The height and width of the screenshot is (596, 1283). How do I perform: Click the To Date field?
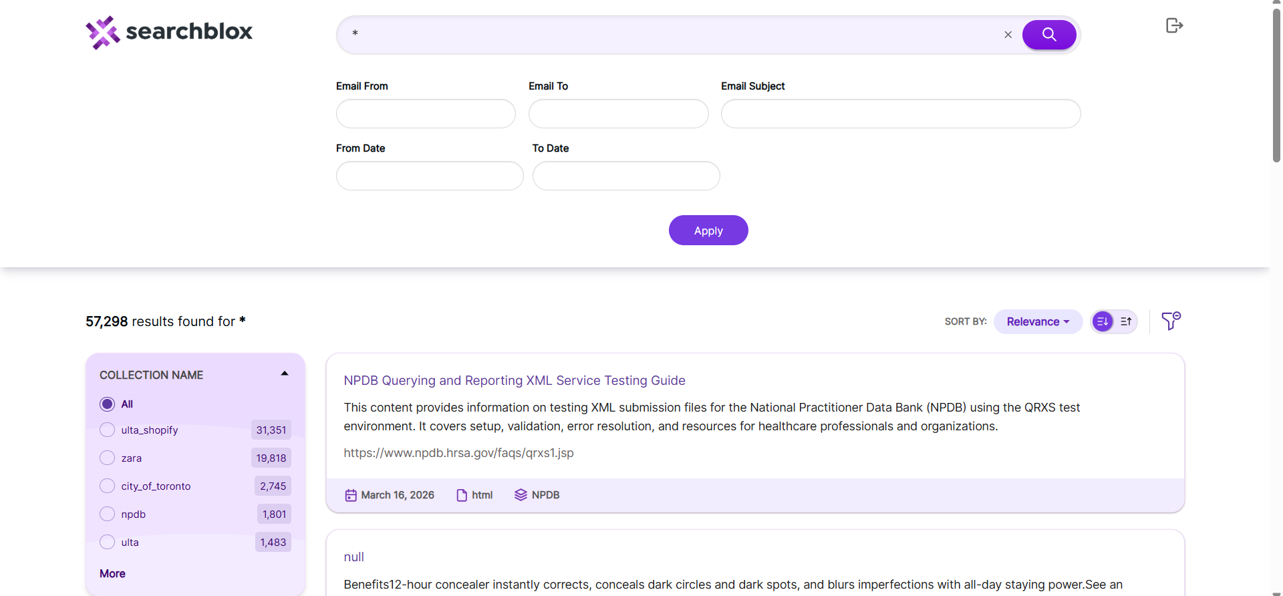click(626, 176)
